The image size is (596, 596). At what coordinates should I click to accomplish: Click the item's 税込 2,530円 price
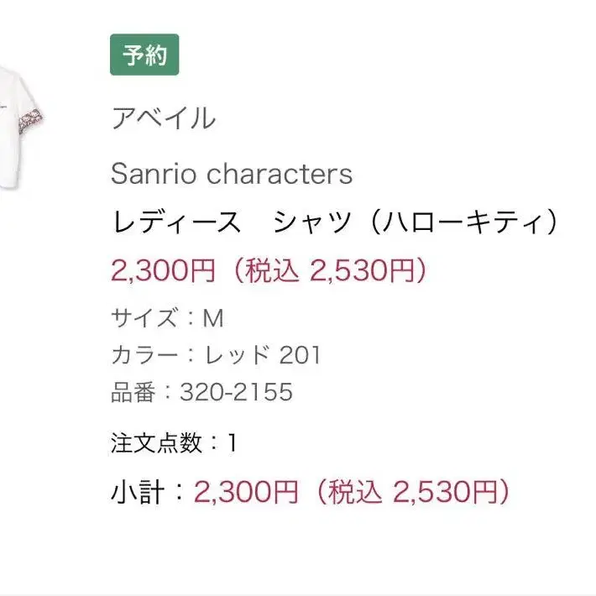pyautogui.click(x=330, y=270)
